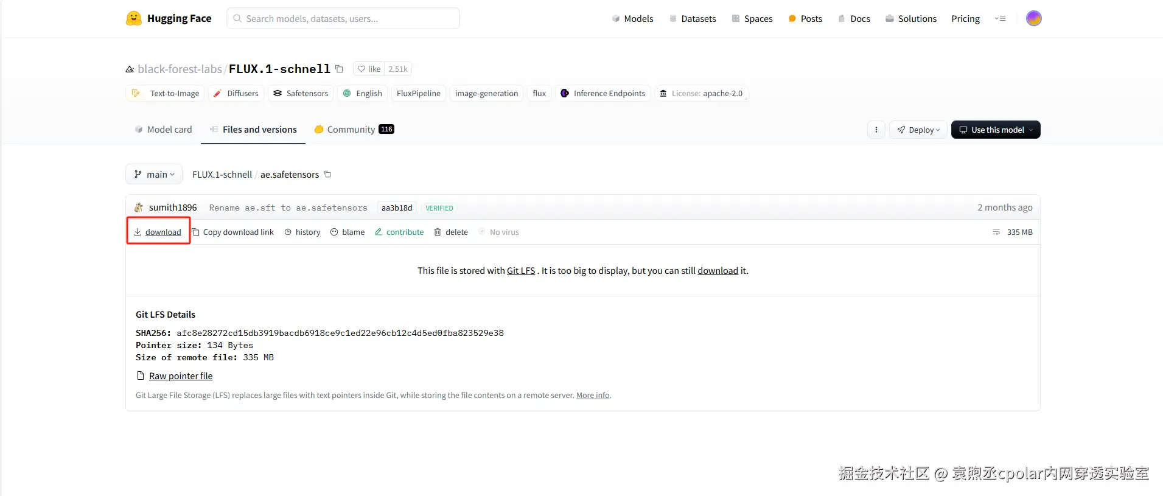Image resolution: width=1163 pixels, height=496 pixels.
Task: Click Copy download link
Action: tap(233, 232)
